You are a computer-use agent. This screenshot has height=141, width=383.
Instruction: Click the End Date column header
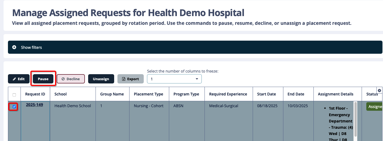[x=298, y=94]
